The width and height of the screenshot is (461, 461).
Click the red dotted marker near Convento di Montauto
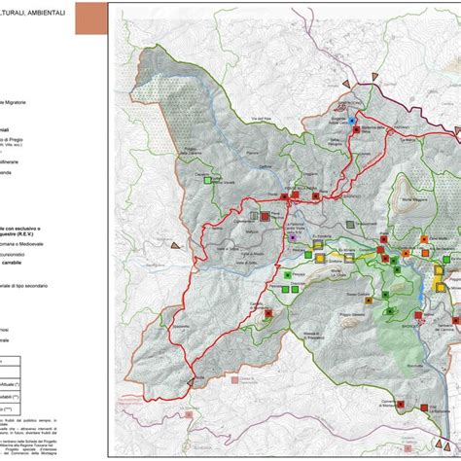[401, 405]
